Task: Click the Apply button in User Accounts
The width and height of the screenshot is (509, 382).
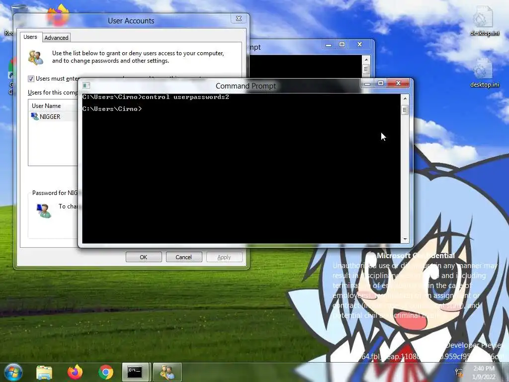Action: [x=224, y=257]
